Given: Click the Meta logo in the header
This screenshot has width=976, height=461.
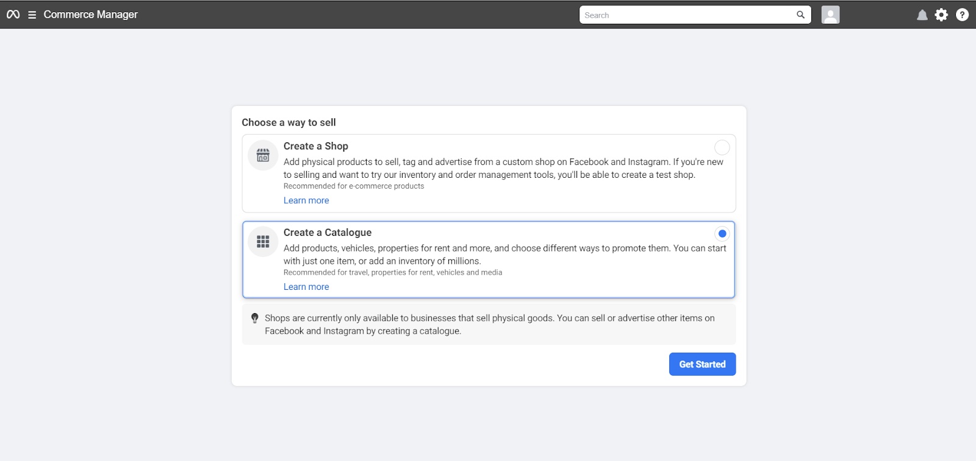Looking at the screenshot, I should [x=13, y=15].
